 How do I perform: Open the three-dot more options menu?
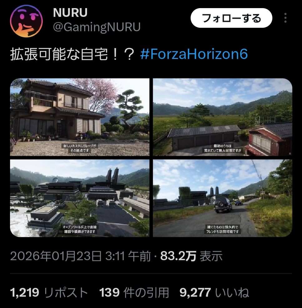tap(285, 18)
